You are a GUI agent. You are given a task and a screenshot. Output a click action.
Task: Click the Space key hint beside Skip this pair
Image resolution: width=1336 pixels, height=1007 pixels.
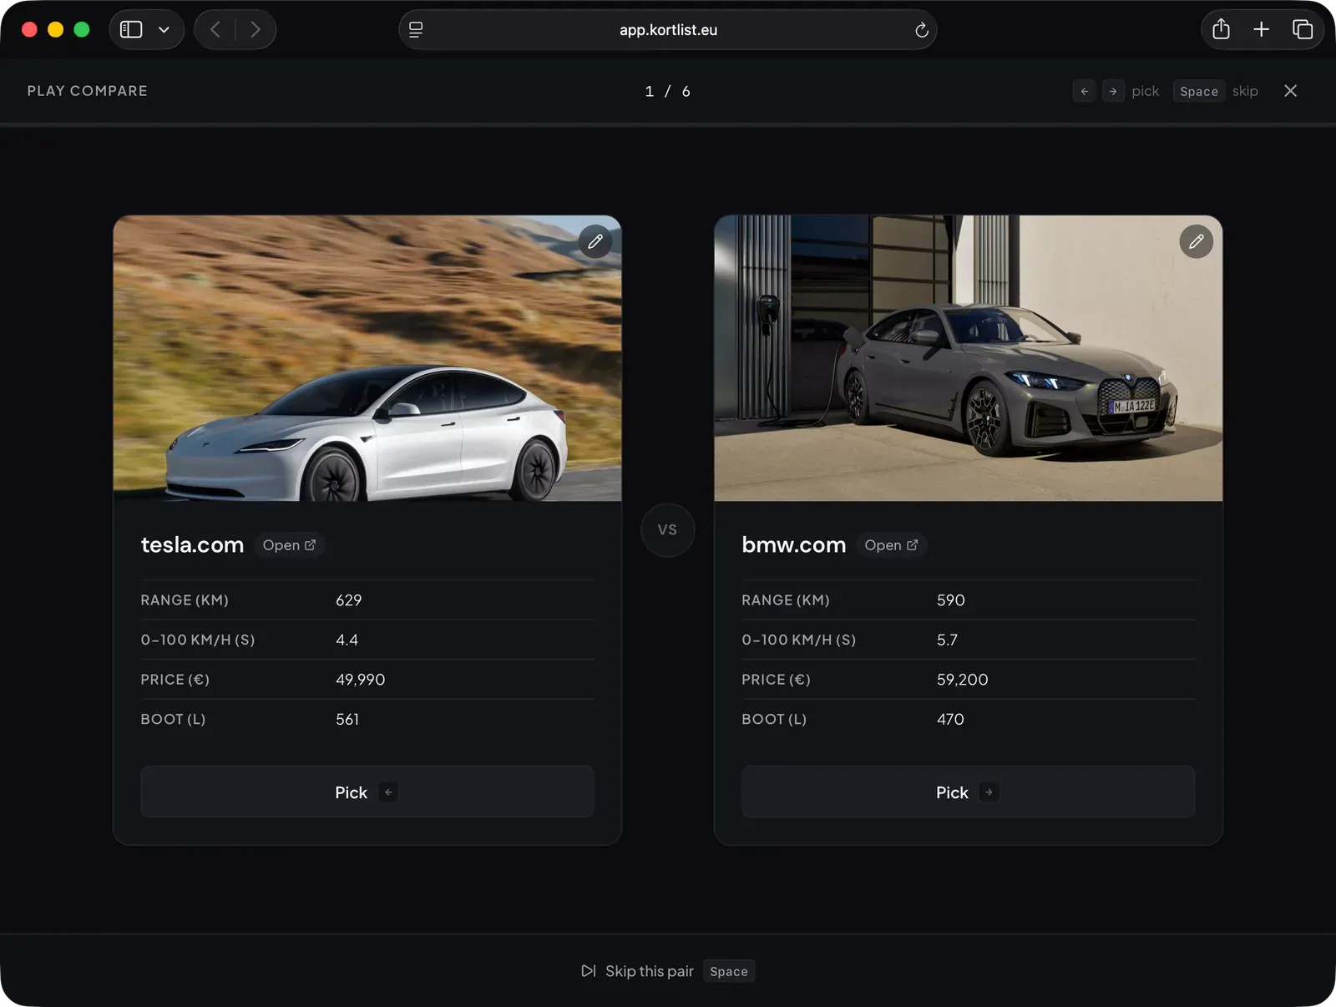coord(729,971)
